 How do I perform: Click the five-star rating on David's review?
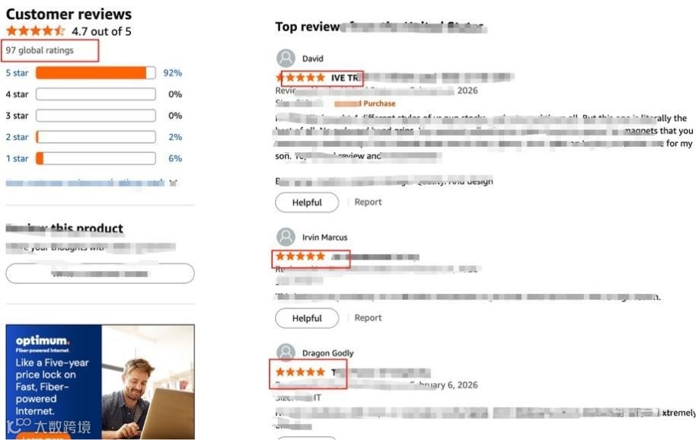301,78
